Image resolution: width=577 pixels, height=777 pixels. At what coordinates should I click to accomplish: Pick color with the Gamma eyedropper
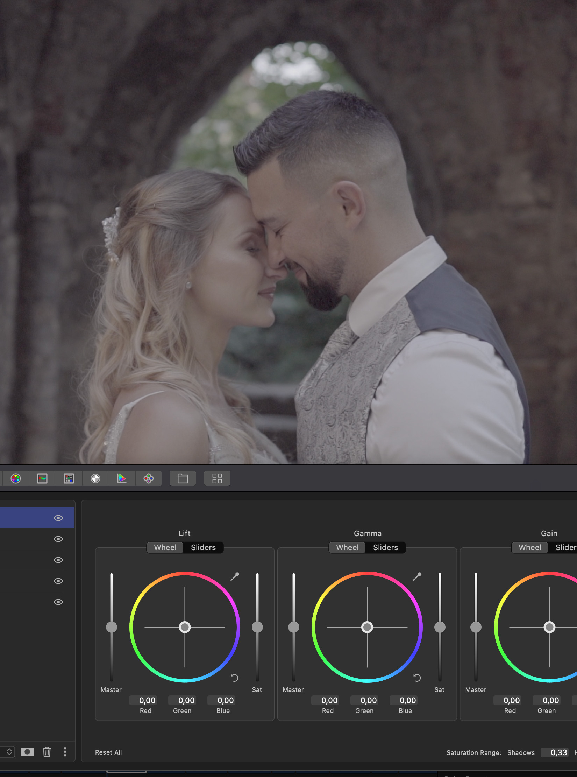[417, 576]
